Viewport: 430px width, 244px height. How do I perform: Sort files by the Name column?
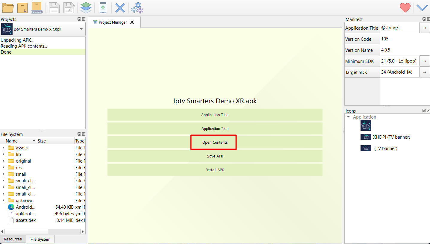tap(18, 141)
